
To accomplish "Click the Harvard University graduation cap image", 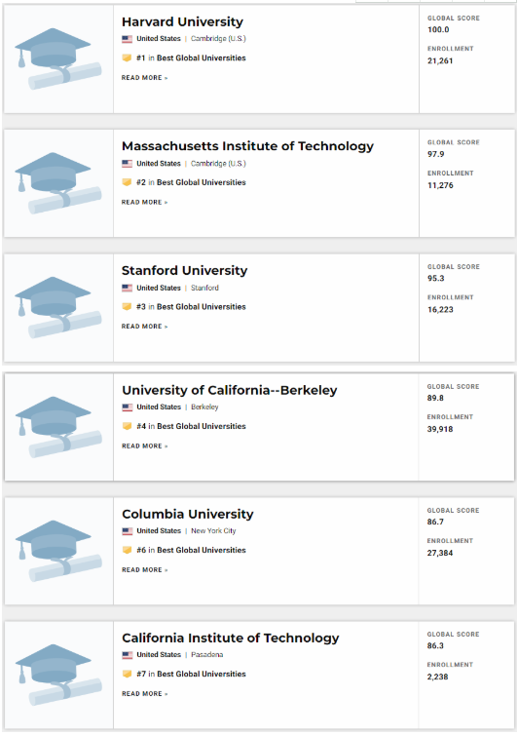I will pyautogui.click(x=58, y=58).
